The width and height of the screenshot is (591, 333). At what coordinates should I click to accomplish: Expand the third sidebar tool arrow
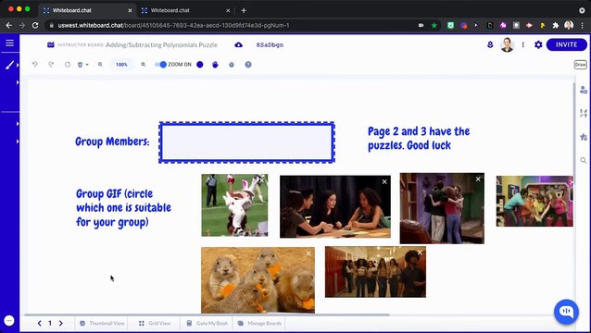click(x=18, y=123)
